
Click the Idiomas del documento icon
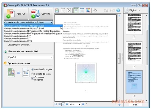click(x=5, y=51)
